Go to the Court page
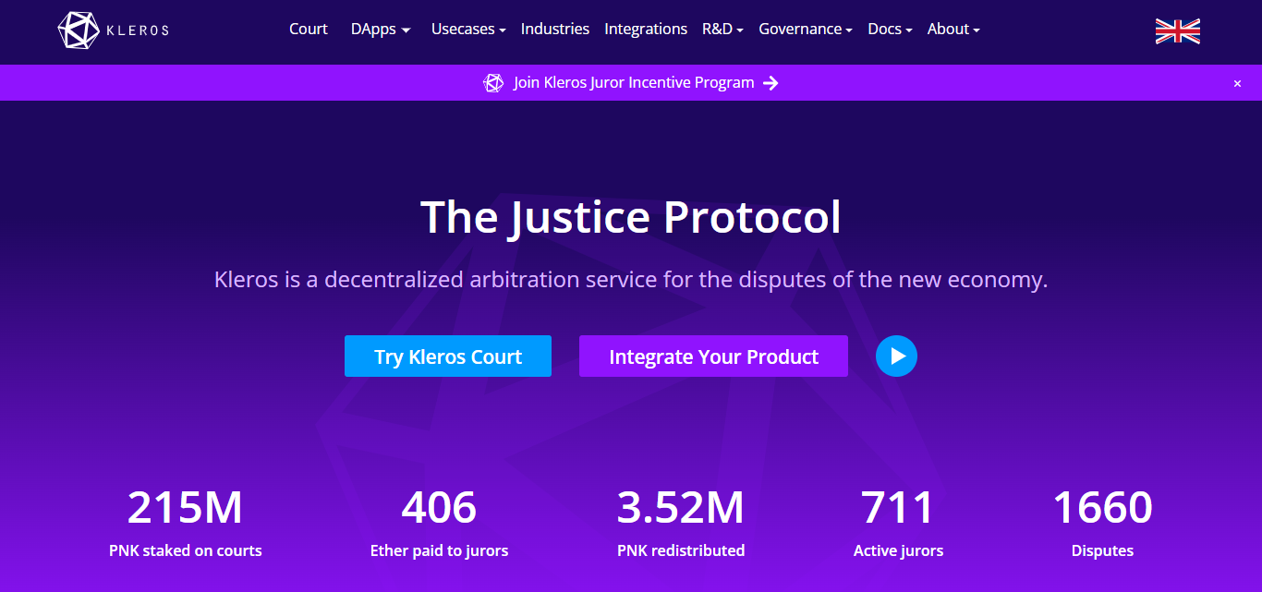 (309, 30)
